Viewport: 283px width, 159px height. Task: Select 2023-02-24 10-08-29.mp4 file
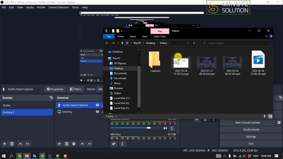click(x=258, y=63)
